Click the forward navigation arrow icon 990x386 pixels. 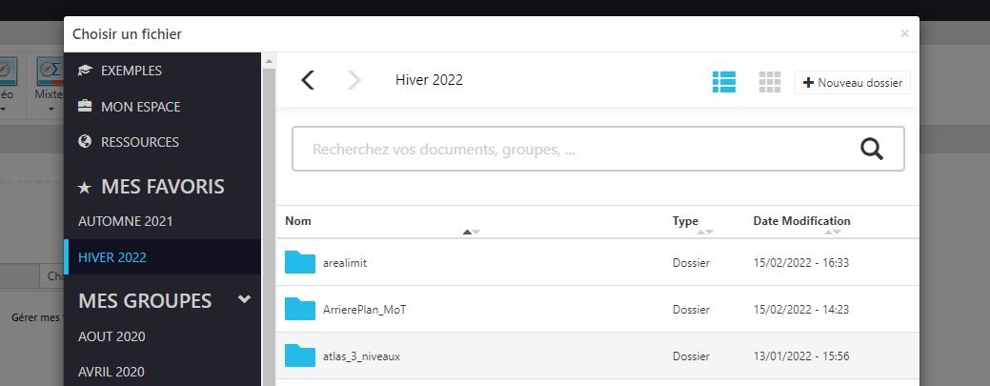[x=354, y=80]
